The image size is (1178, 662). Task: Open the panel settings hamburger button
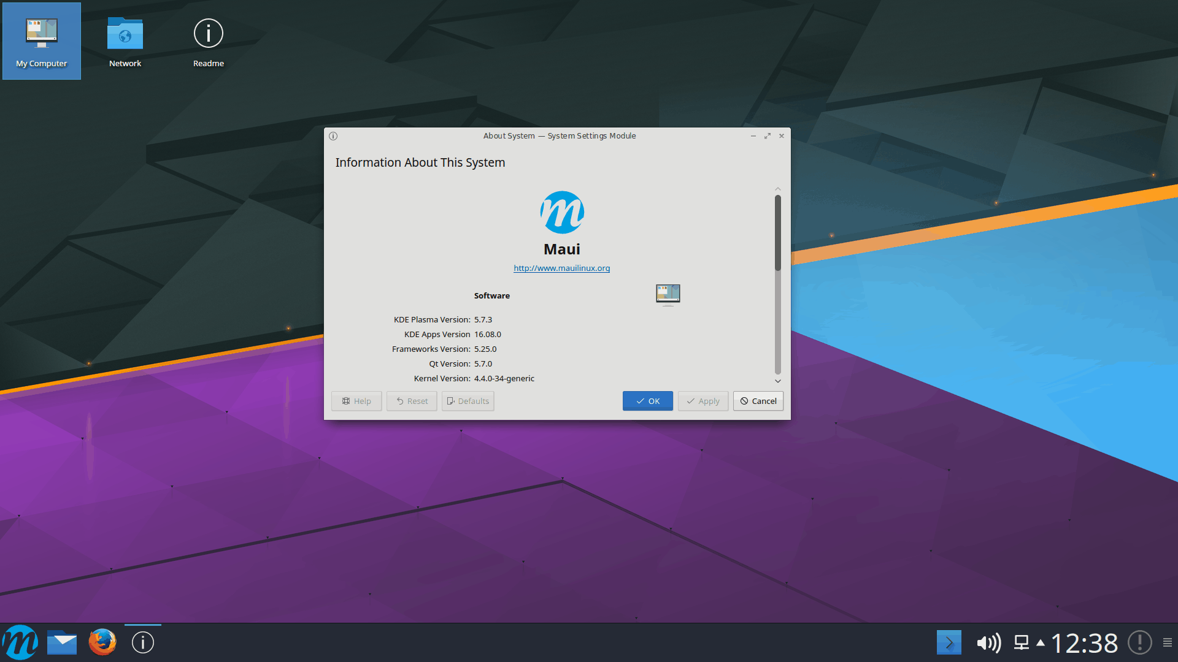[x=1167, y=642]
